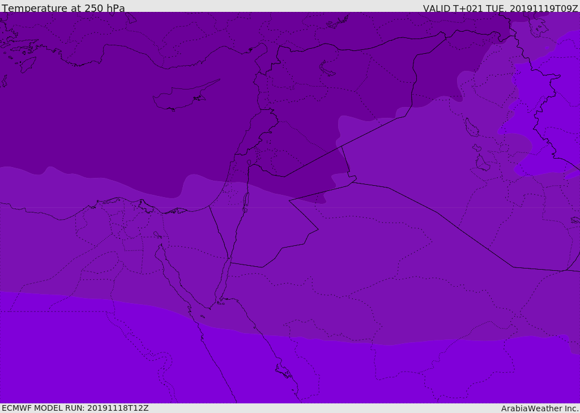The width and height of the screenshot is (580, 413).
Task: Click the 'VALID T+021 TUE. 20191119T09Z' timestamp
Action: [x=501, y=8]
